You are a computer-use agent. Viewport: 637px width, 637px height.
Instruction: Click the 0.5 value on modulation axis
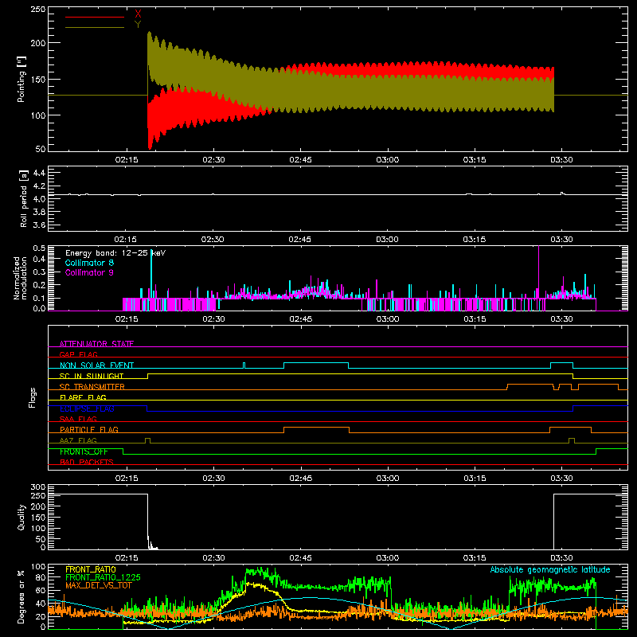coord(39,248)
